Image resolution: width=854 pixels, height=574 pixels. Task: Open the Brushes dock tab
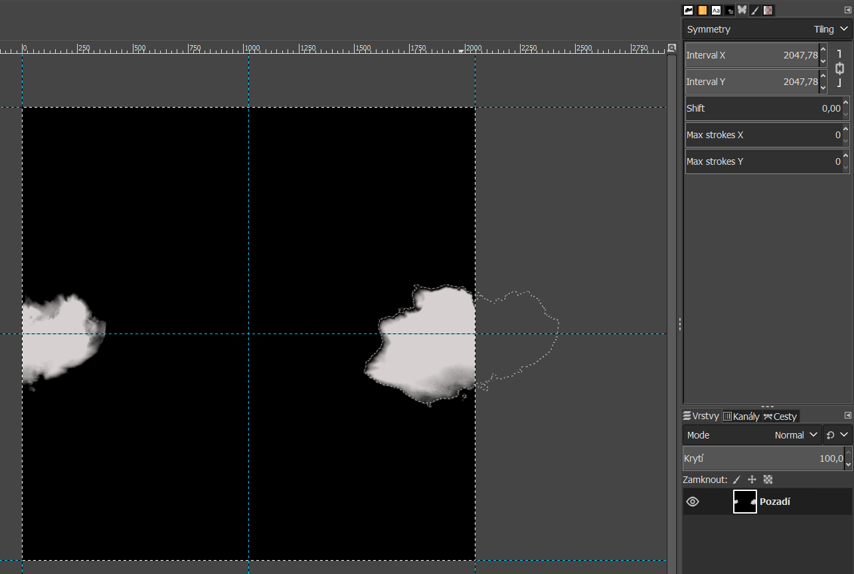(x=689, y=10)
